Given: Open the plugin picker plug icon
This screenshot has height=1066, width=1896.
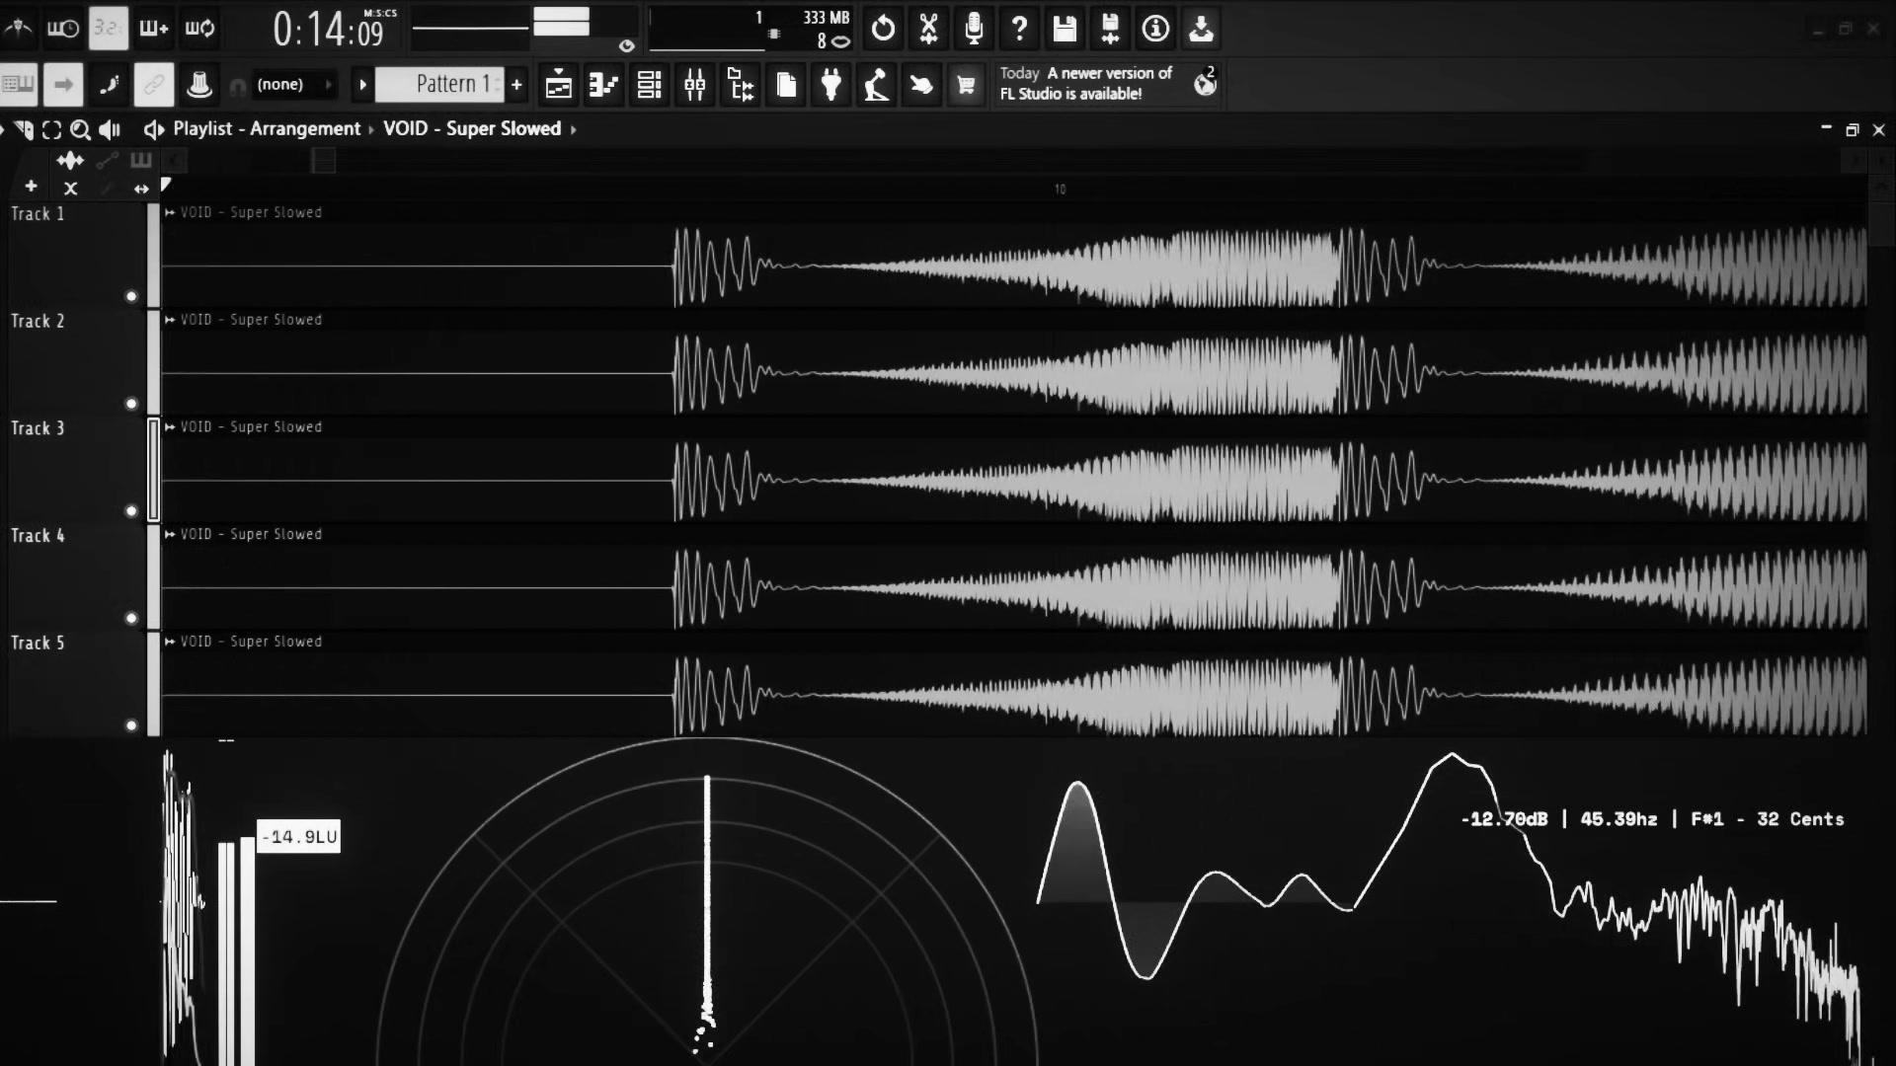Looking at the screenshot, I should click(831, 85).
